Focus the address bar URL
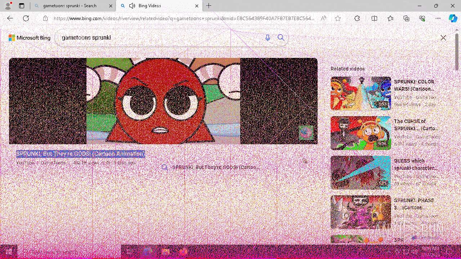Viewport: 461px width, 259px height. pyautogui.click(x=184, y=18)
